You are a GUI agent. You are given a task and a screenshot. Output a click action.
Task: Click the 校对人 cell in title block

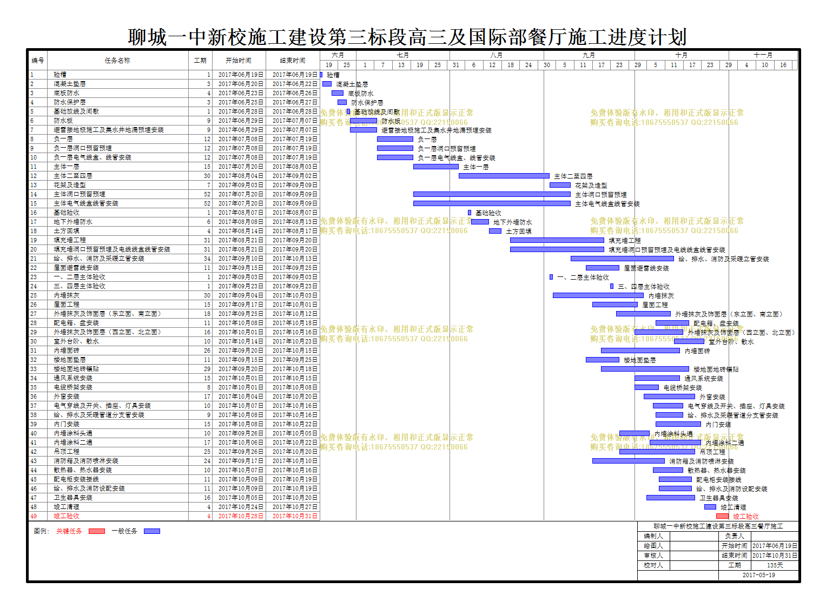[x=653, y=565]
